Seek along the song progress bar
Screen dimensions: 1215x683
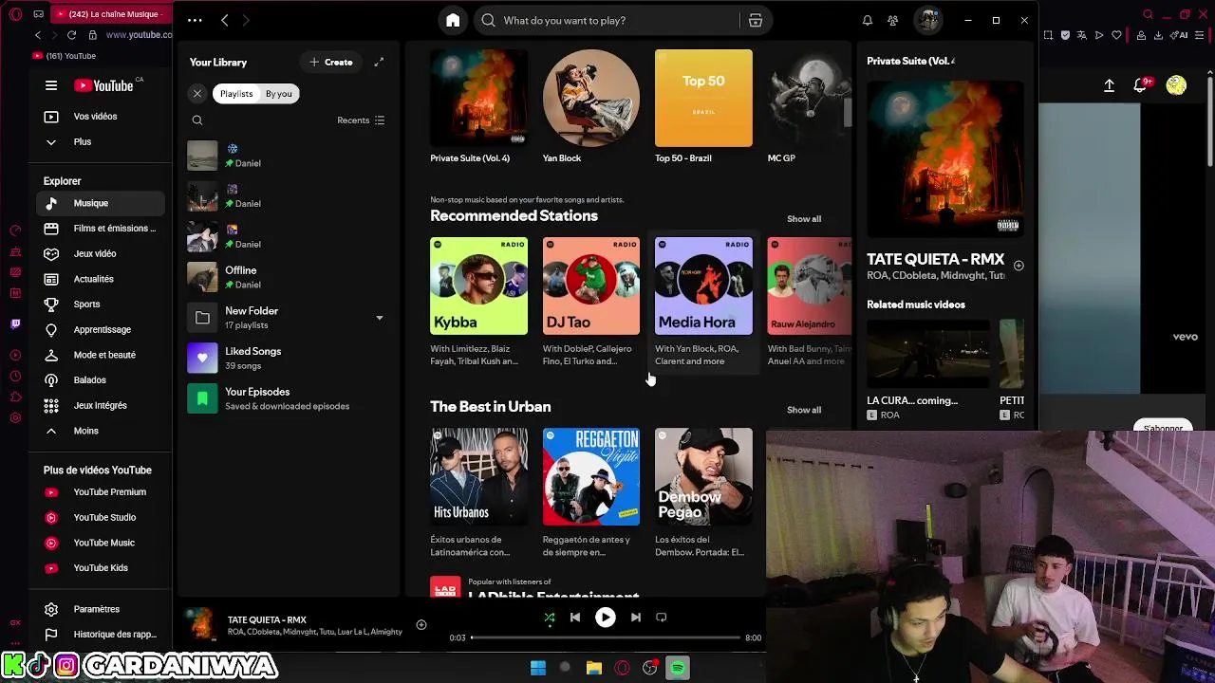point(605,637)
